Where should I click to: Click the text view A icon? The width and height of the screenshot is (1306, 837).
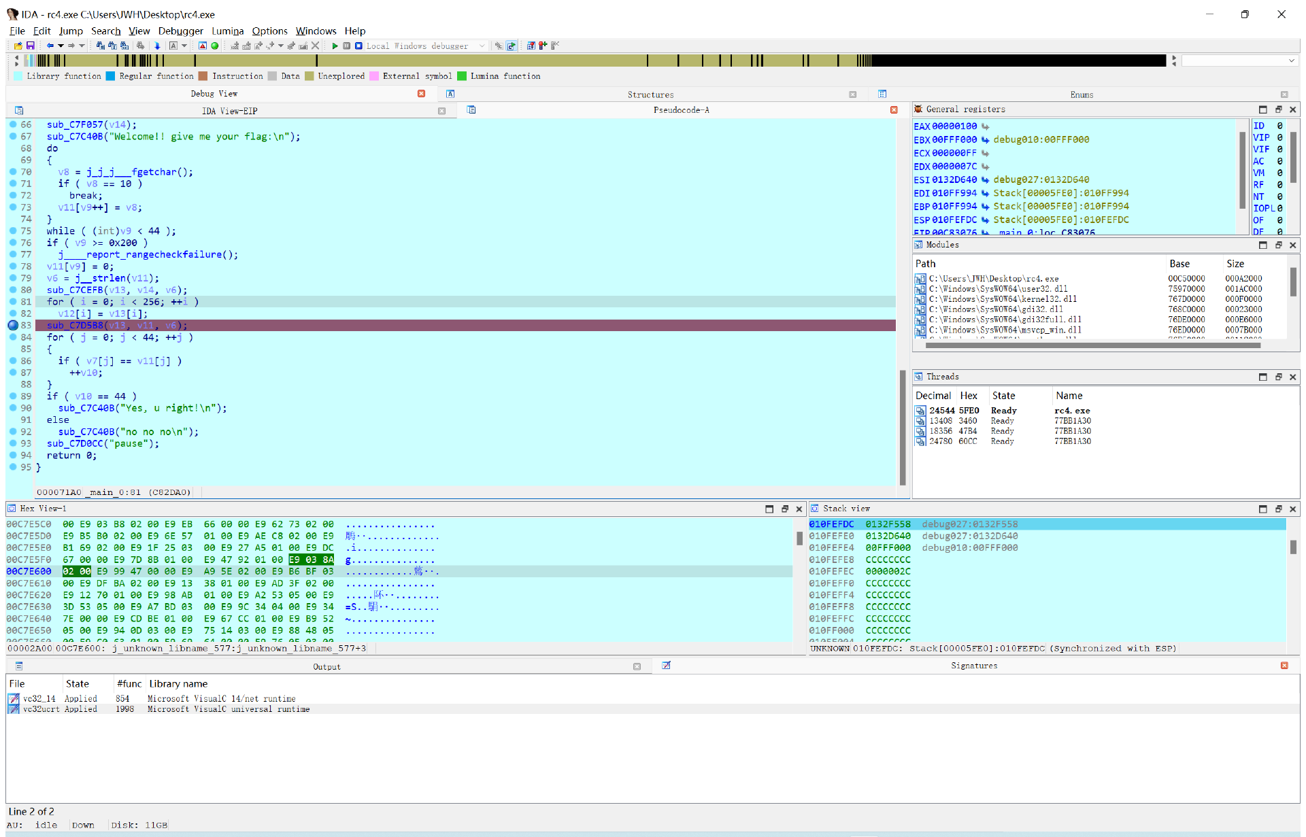pyautogui.click(x=173, y=46)
